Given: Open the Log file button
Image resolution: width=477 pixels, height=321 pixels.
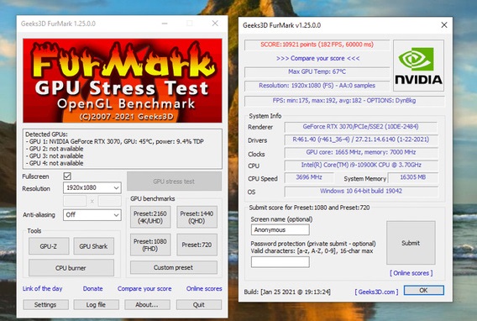Looking at the screenshot, I should pyautogui.click(x=96, y=304).
